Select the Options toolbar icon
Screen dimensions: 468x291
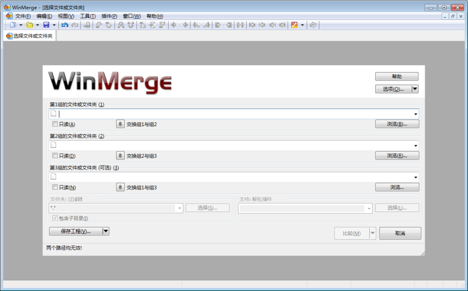click(294, 25)
